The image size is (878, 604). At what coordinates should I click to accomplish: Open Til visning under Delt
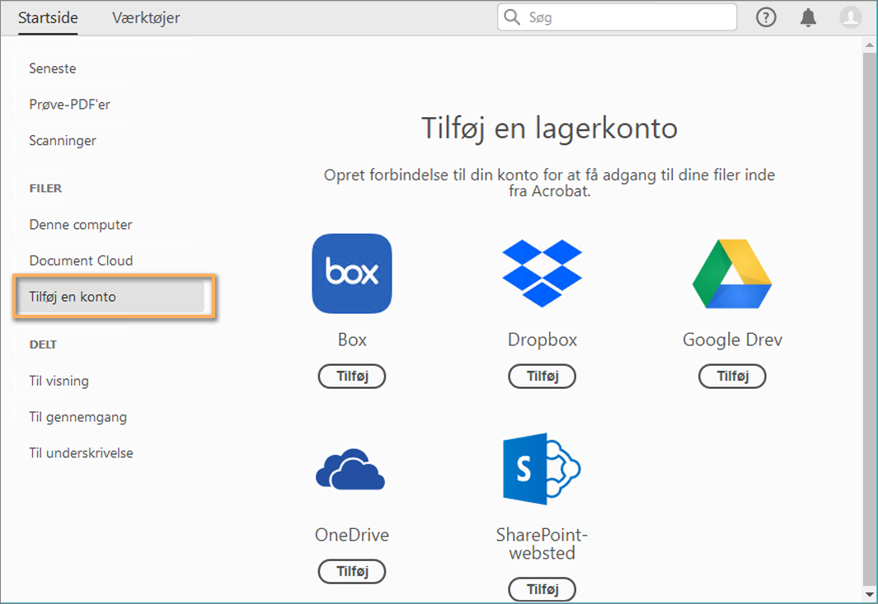tap(59, 381)
